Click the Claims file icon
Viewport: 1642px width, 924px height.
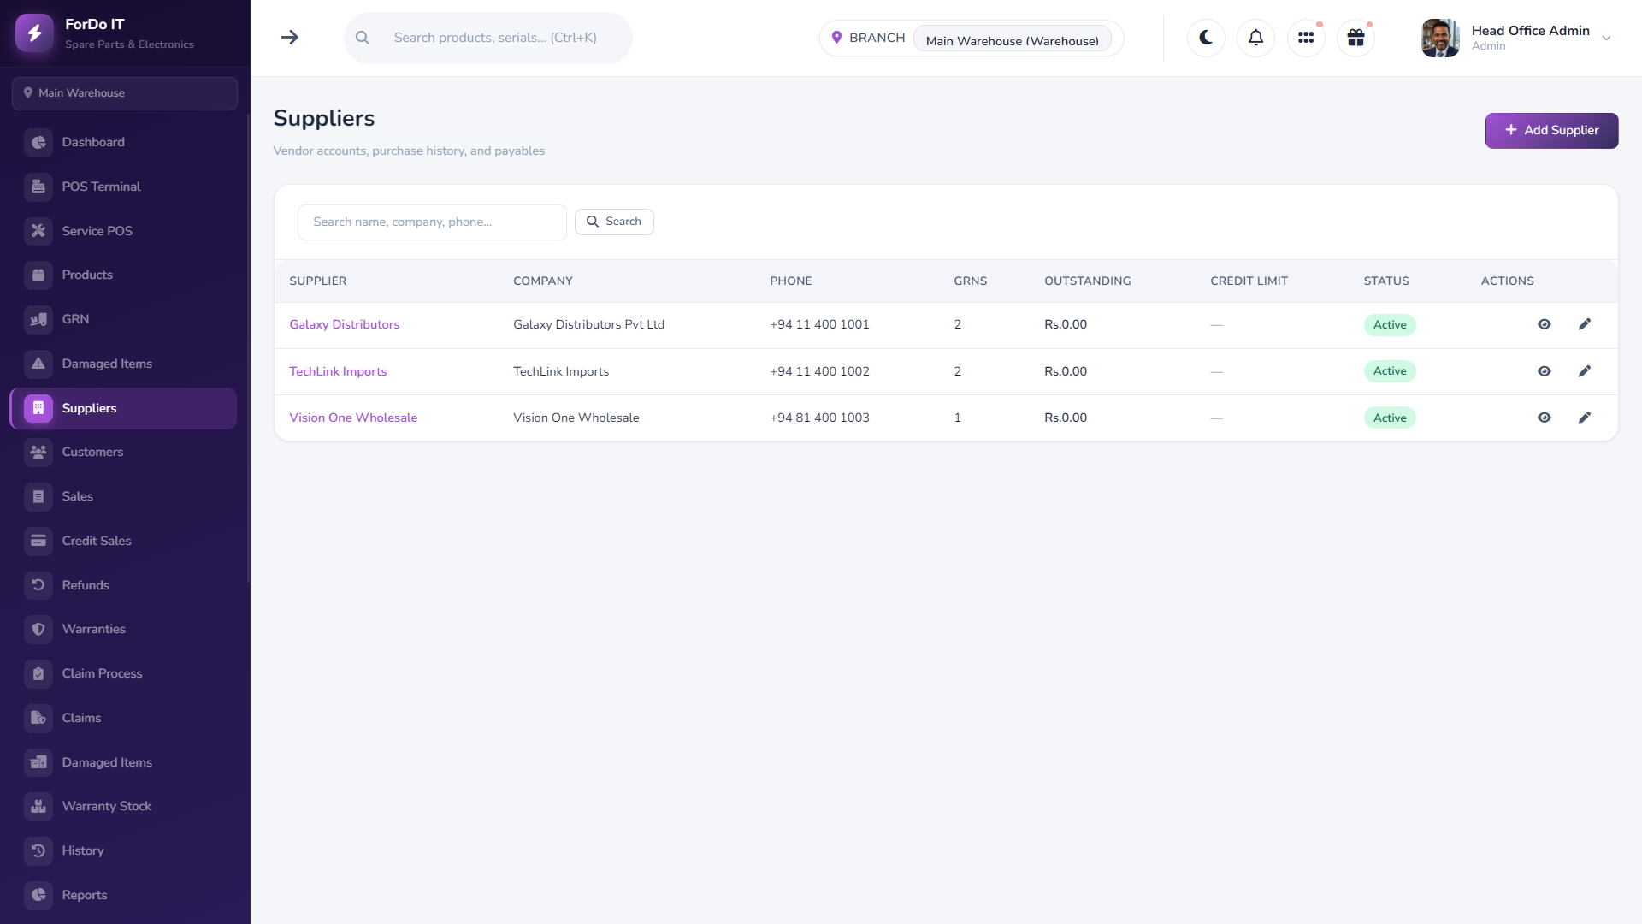coord(38,718)
